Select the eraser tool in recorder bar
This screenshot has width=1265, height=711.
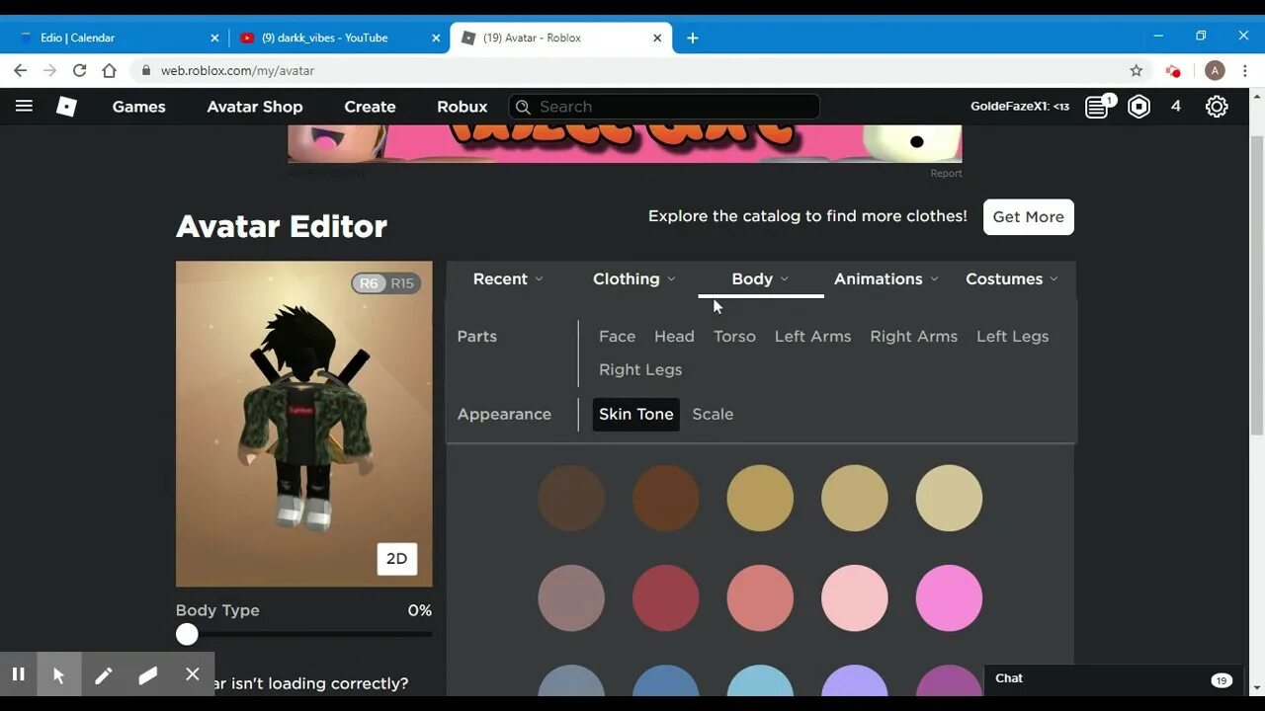click(x=148, y=674)
